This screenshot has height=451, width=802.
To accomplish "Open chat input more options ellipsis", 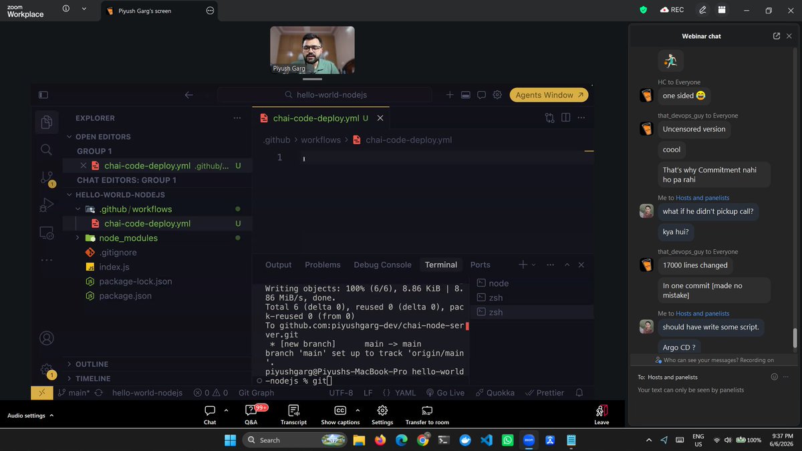I will (787, 377).
